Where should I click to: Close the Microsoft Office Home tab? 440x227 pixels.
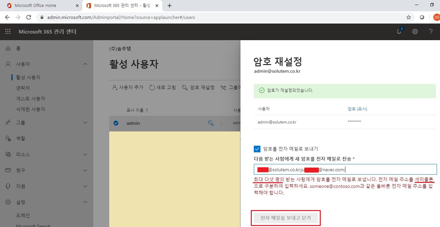click(77, 6)
